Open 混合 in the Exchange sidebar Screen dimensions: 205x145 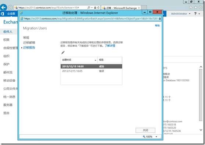[6, 113]
